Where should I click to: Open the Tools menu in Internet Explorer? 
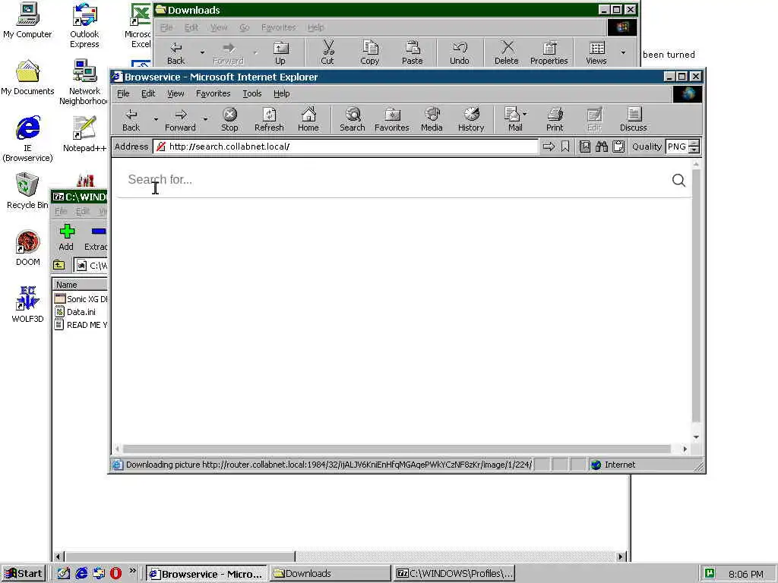(x=251, y=93)
